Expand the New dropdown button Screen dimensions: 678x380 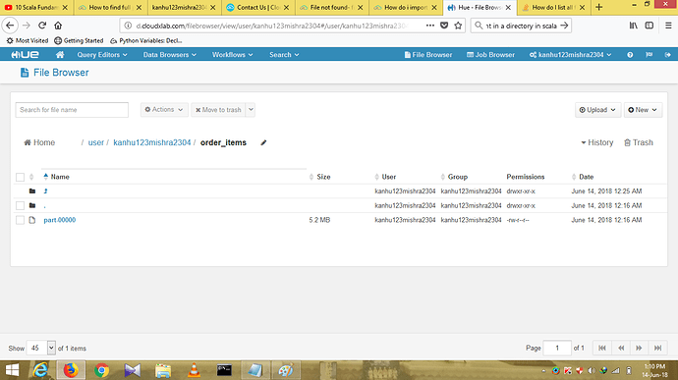pos(643,110)
